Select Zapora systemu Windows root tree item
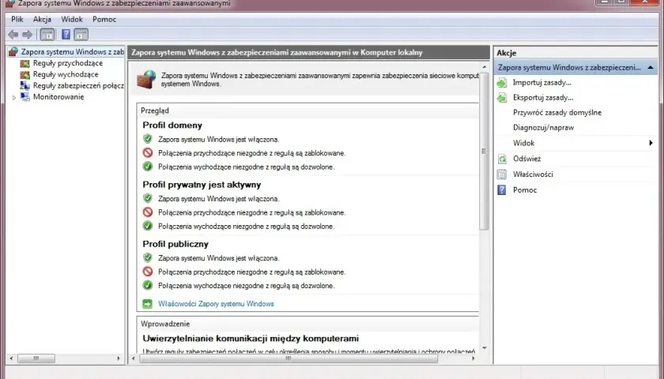 [x=73, y=51]
